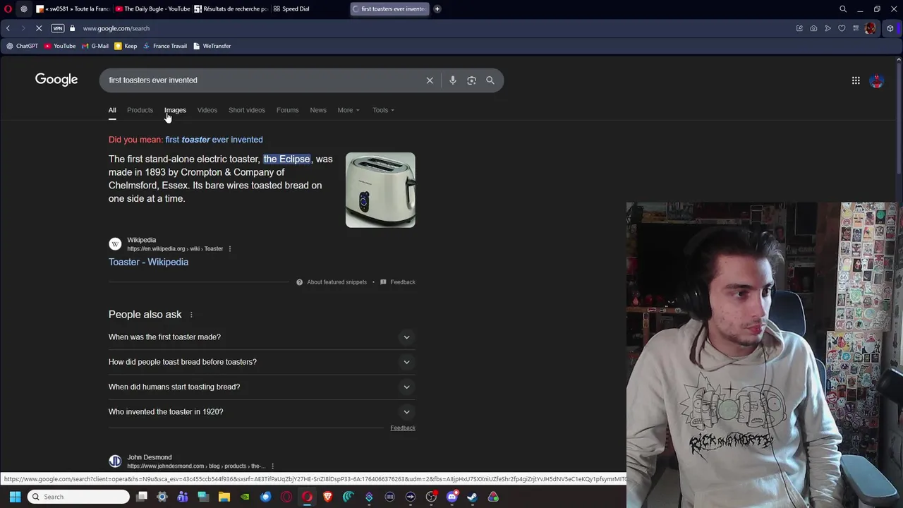
Task: Stop loading the current page
Action: pyautogui.click(x=39, y=28)
